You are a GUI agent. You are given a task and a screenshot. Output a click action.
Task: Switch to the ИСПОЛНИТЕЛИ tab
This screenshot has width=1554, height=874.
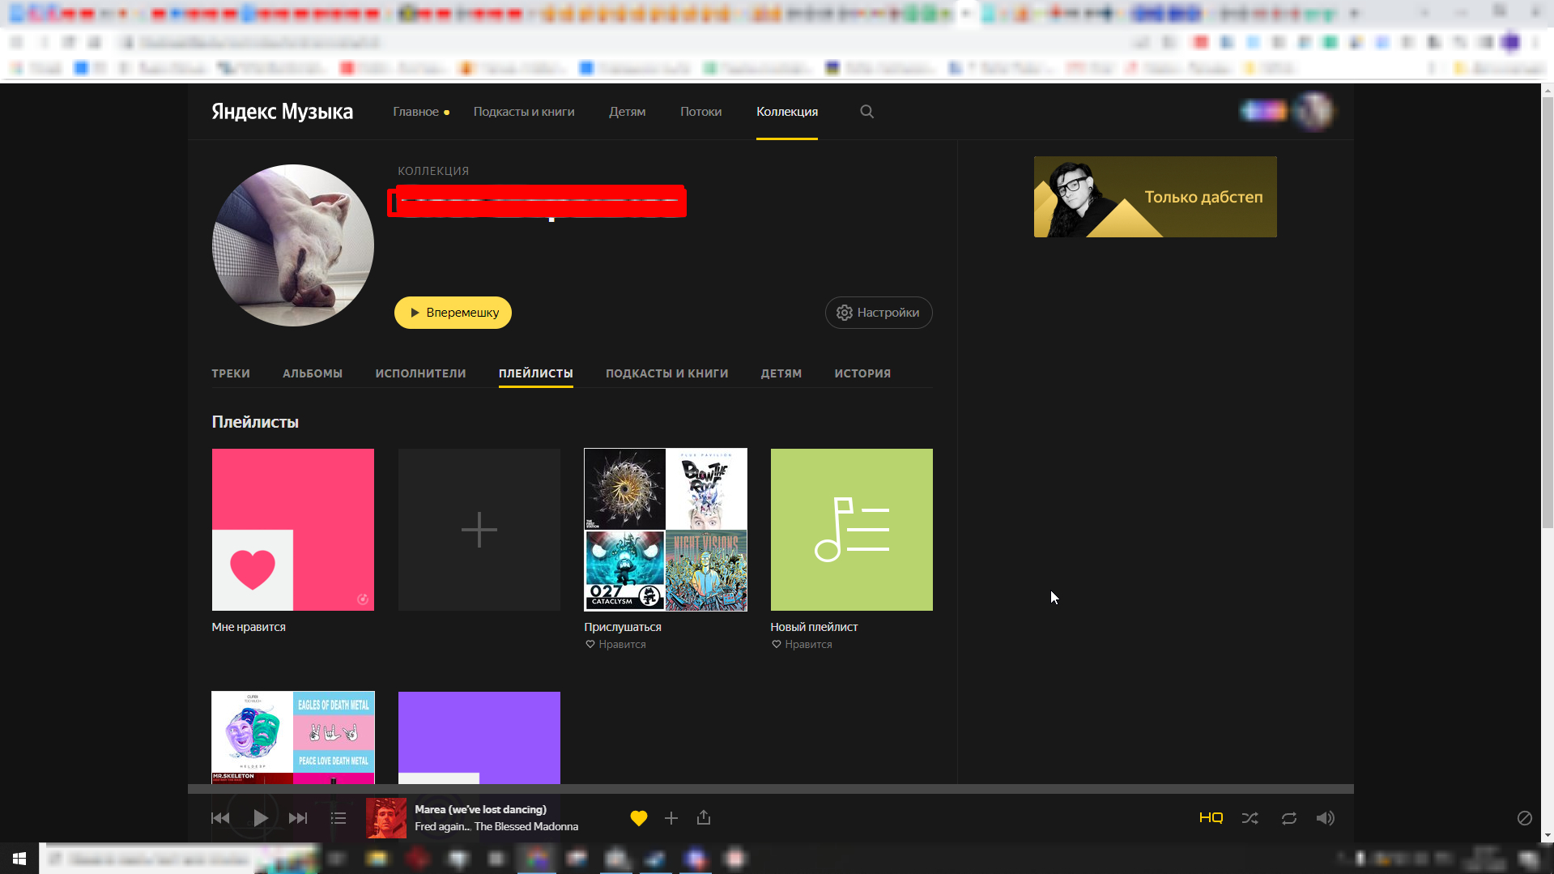(x=421, y=373)
